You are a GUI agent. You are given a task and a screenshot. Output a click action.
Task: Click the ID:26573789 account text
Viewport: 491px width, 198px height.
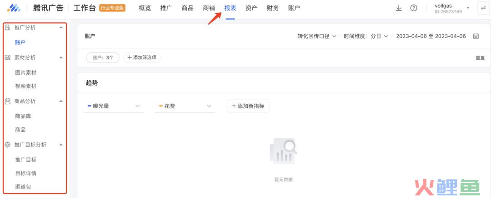[x=448, y=12]
